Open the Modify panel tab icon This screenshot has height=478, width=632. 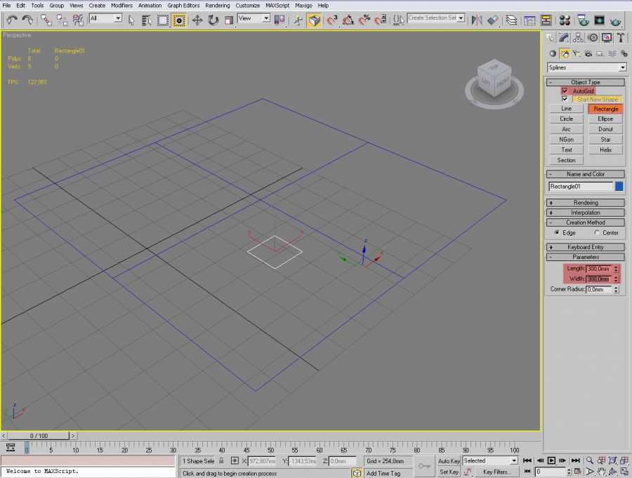[564, 38]
